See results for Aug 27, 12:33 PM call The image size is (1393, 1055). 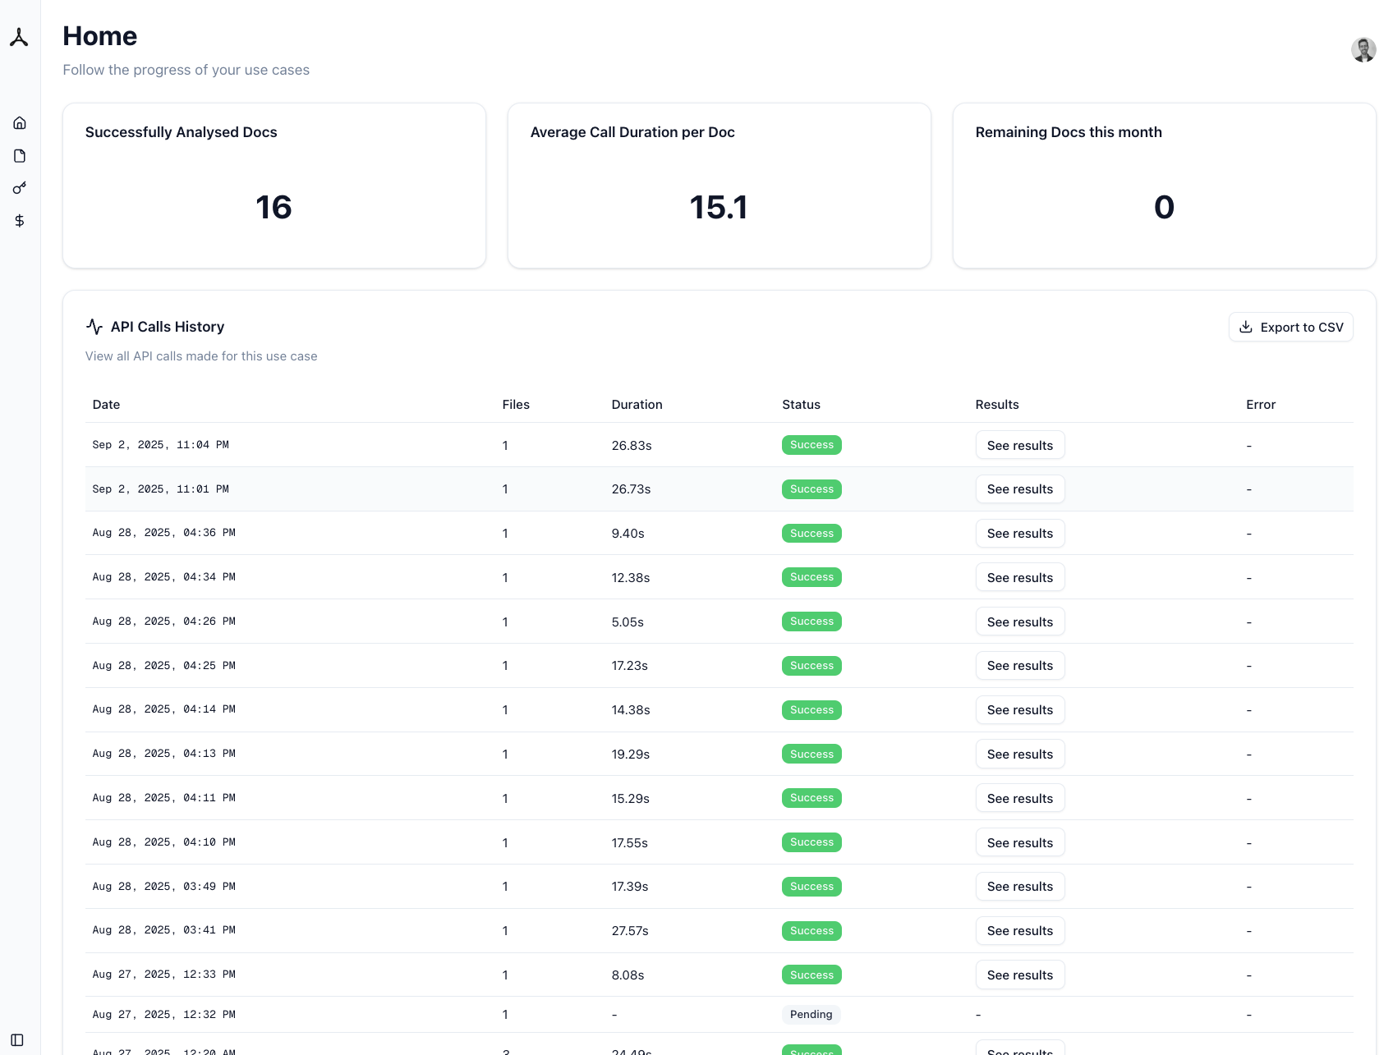[x=1020, y=975]
